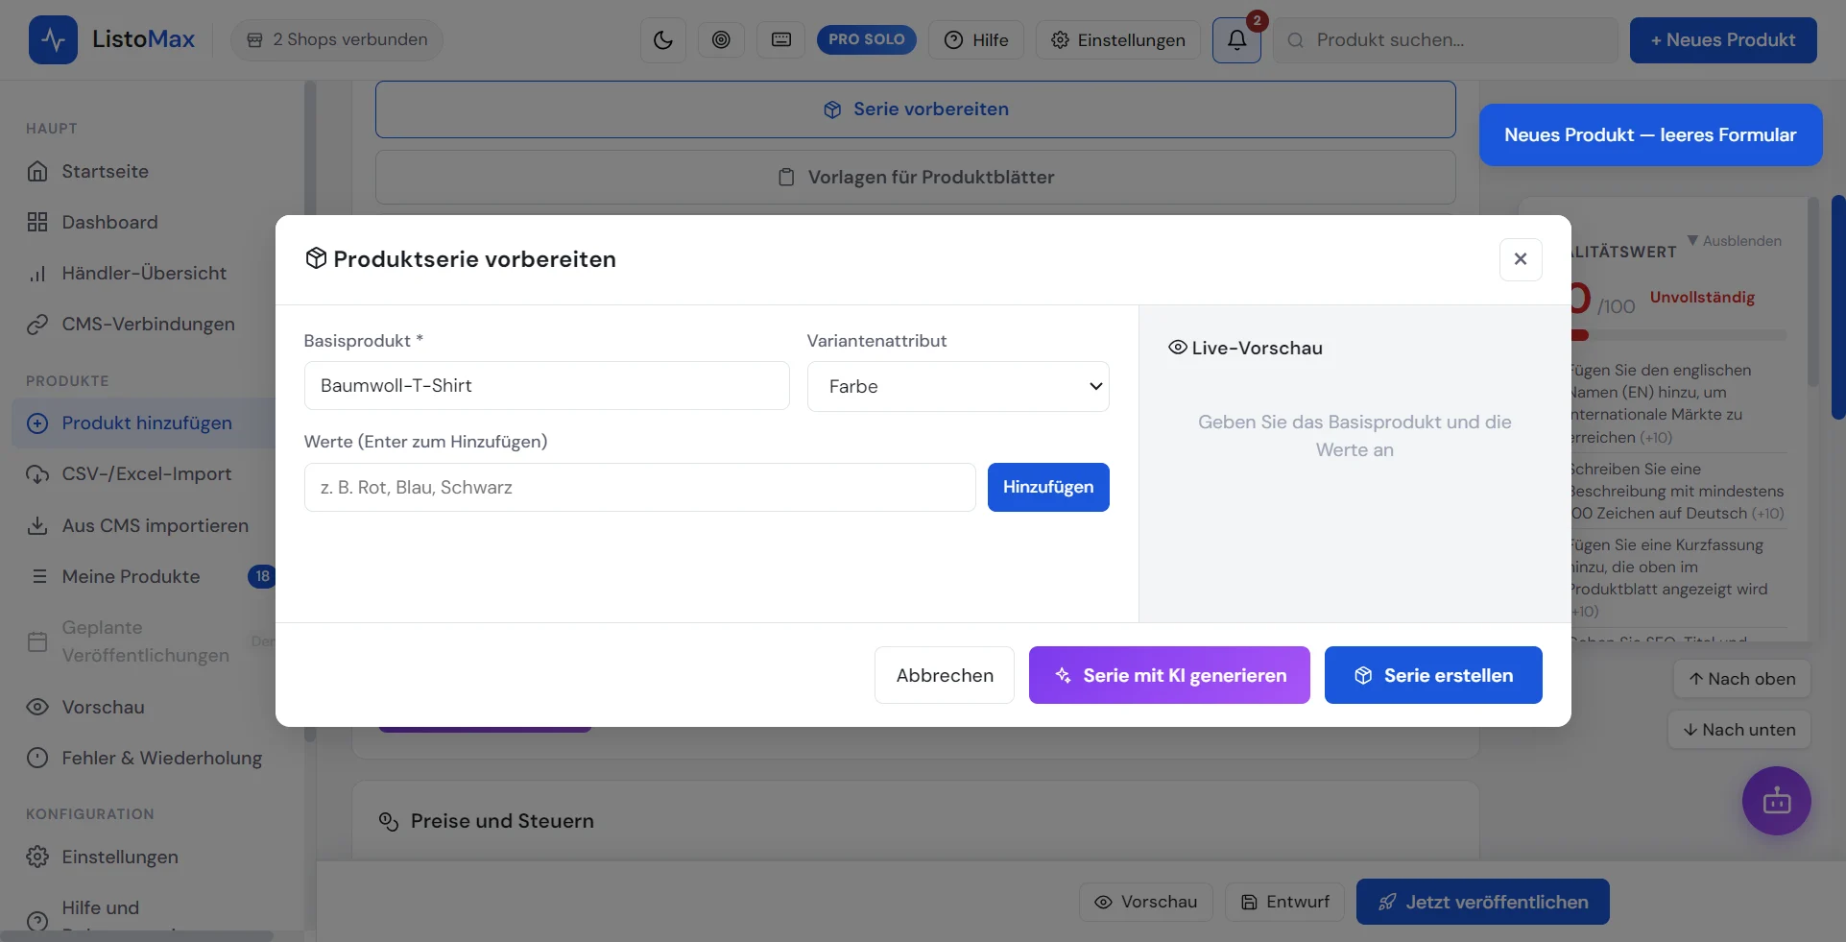Click Vorschau button in bottom bar
The image size is (1846, 942).
pyautogui.click(x=1145, y=902)
